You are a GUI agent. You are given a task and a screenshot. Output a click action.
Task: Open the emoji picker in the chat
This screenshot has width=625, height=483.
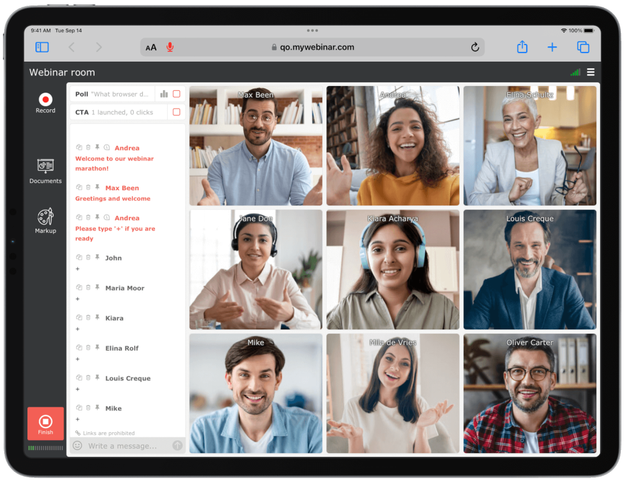[77, 446]
